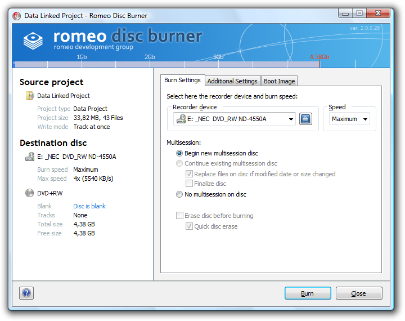The height and width of the screenshot is (321, 405).
Task: Open the Additional Settings tab
Action: coord(232,81)
